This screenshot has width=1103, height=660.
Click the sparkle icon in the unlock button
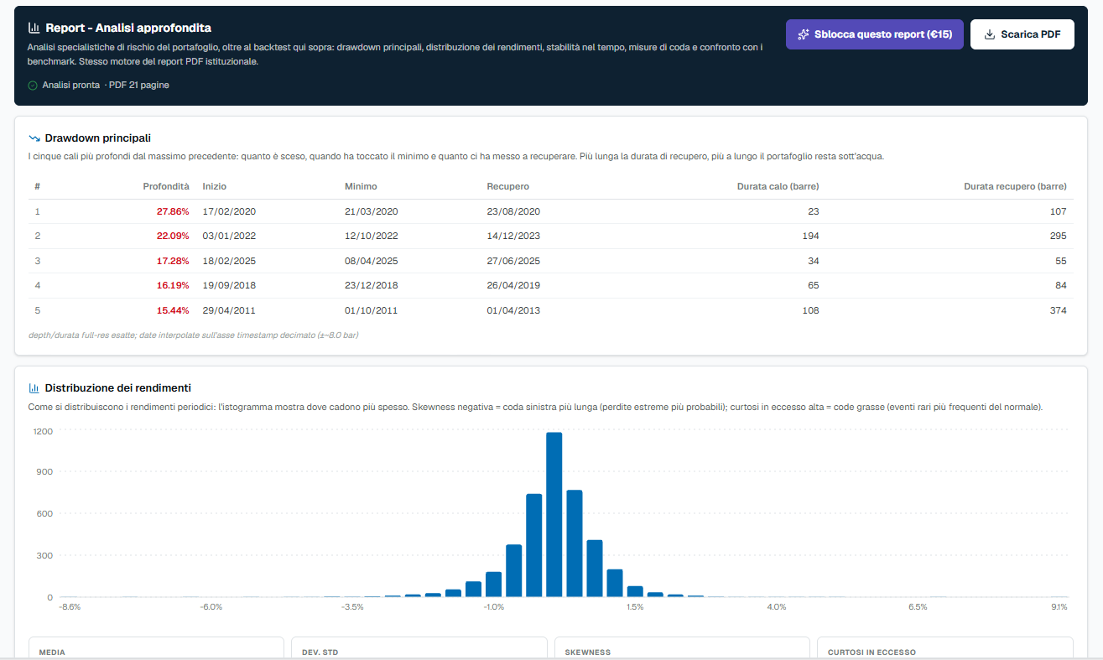pyautogui.click(x=804, y=34)
